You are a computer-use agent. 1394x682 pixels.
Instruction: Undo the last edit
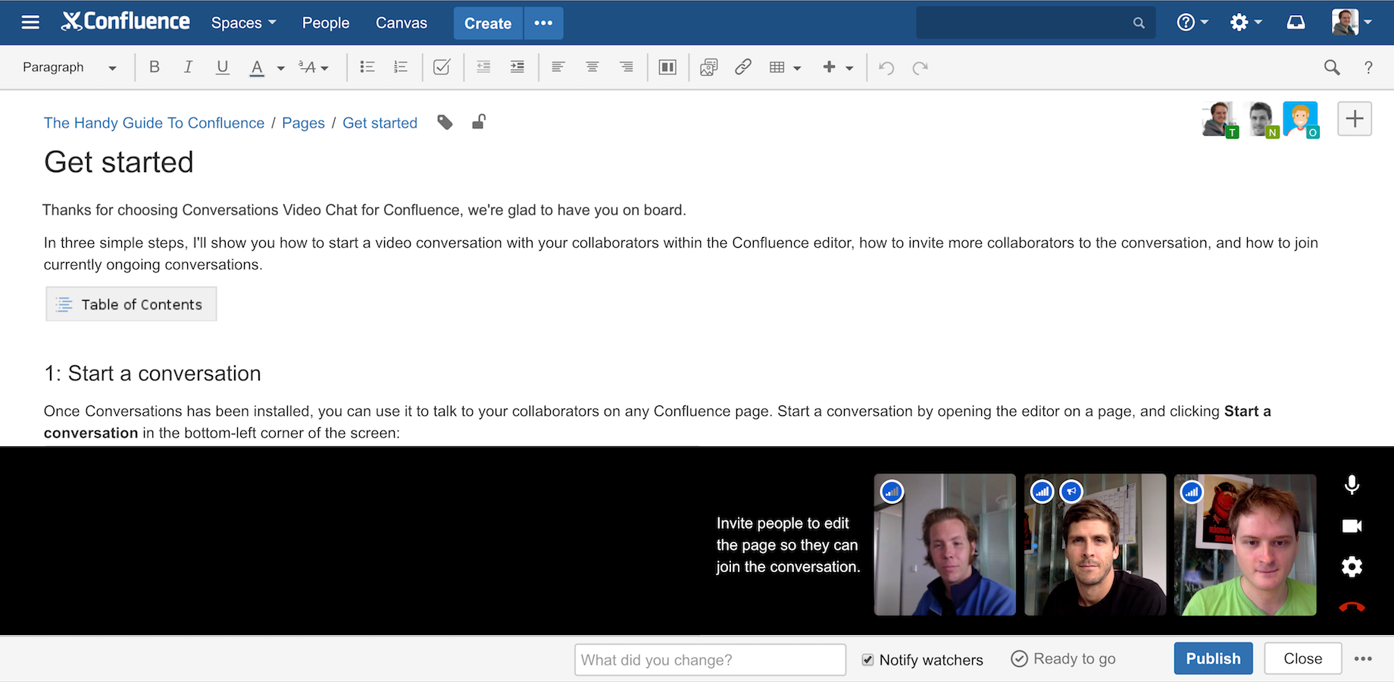(886, 67)
